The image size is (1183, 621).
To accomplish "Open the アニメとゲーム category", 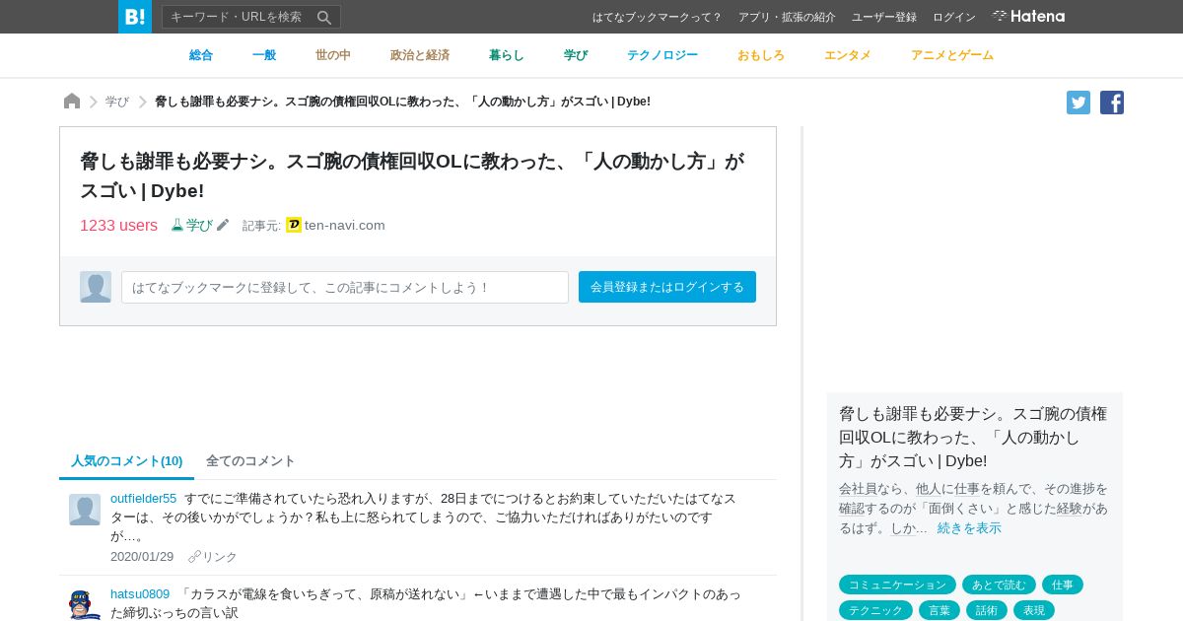I will click(952, 55).
